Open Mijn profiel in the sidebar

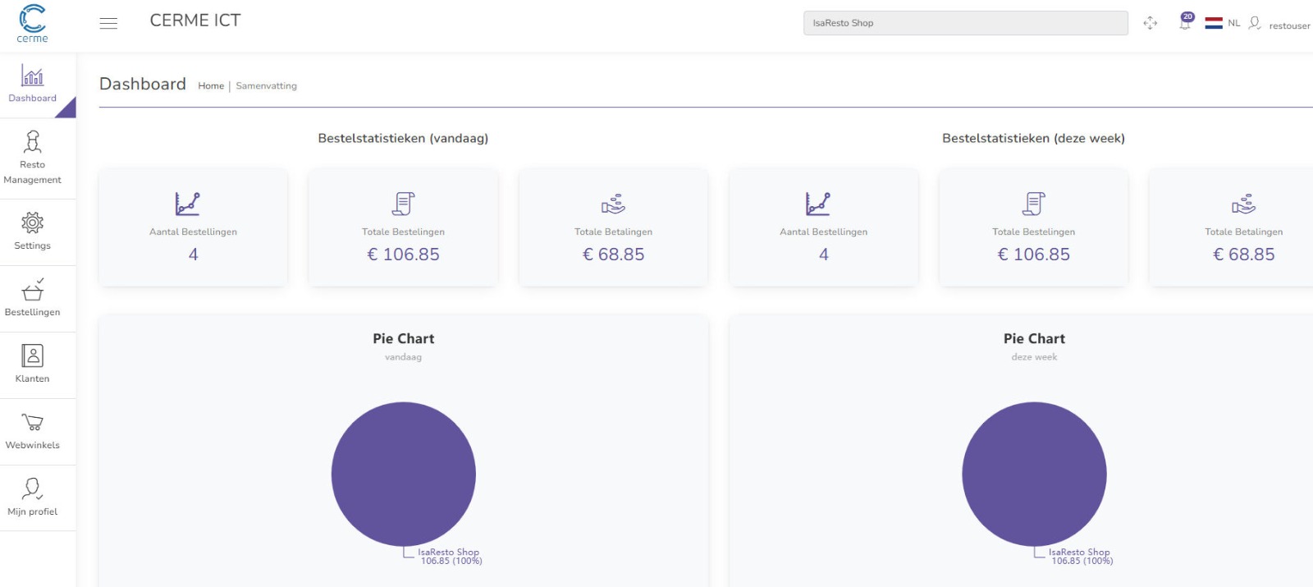pyautogui.click(x=33, y=498)
